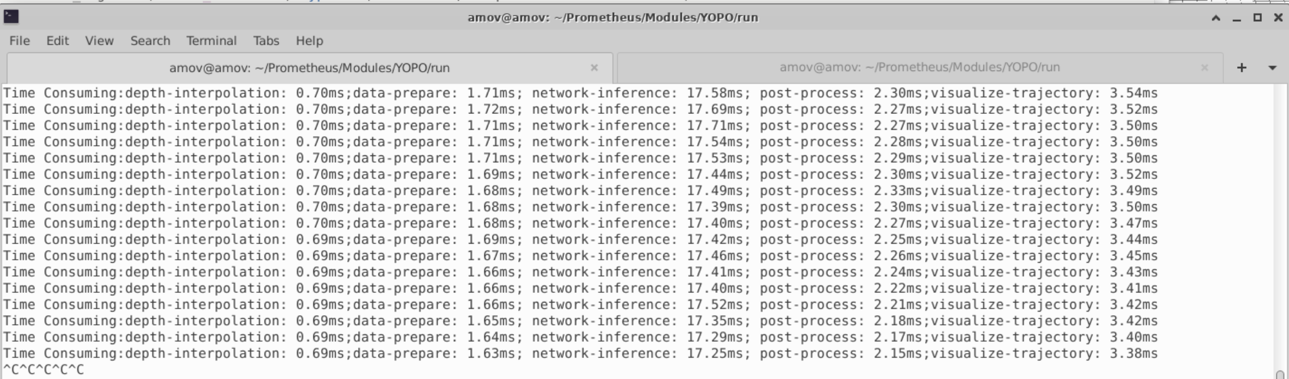
Task: Close the second inactive terminal tab
Action: click(1205, 68)
